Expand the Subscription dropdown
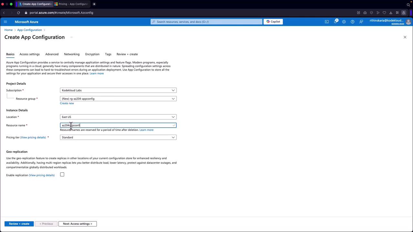Screen dimensions: 413x232 point(118,90)
